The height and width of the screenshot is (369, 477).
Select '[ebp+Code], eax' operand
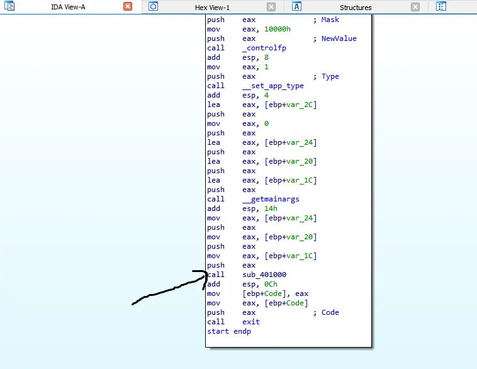pyautogui.click(x=275, y=293)
